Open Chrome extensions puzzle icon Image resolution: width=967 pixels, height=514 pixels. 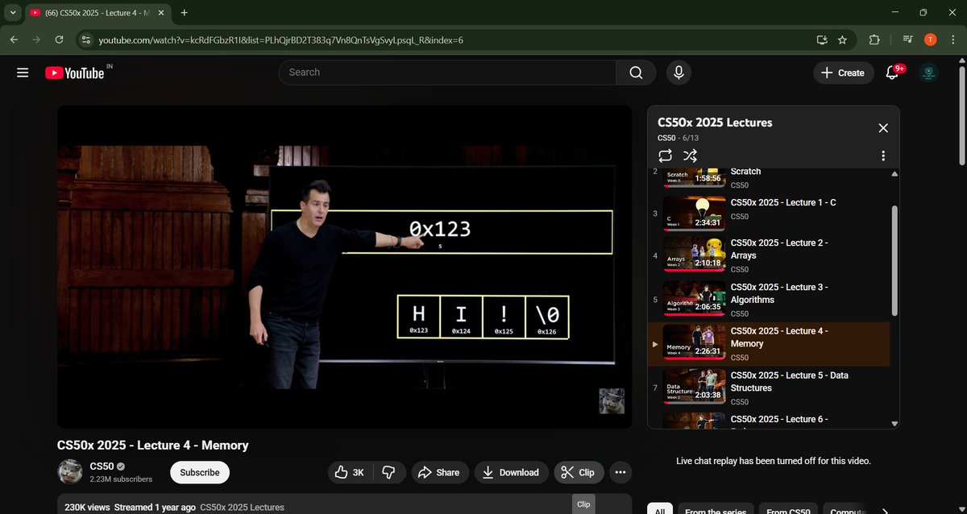(874, 39)
